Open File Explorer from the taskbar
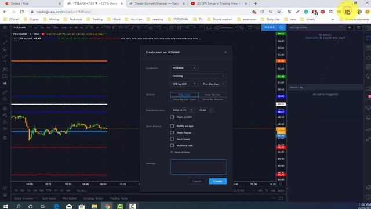The height and width of the screenshot is (209, 371). (x=94, y=206)
